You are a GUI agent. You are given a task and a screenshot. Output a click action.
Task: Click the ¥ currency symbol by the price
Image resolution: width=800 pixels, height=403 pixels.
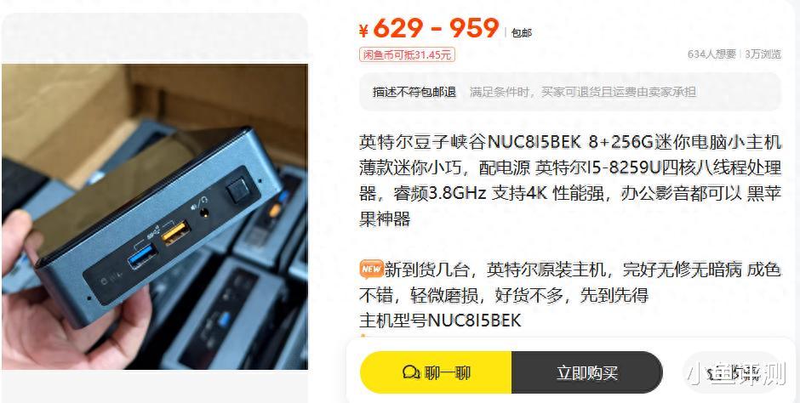[x=363, y=31]
